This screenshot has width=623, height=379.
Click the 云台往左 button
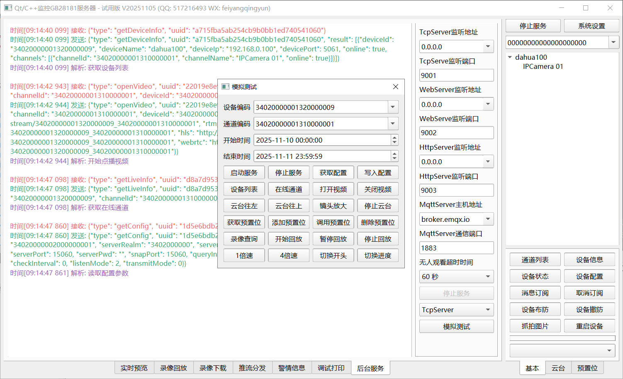point(244,206)
